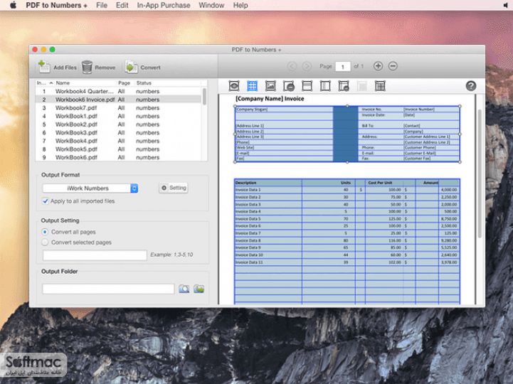The width and height of the screenshot is (513, 384).
Task: Click the [Company Slogan] cell in preview
Action: pyautogui.click(x=284, y=110)
